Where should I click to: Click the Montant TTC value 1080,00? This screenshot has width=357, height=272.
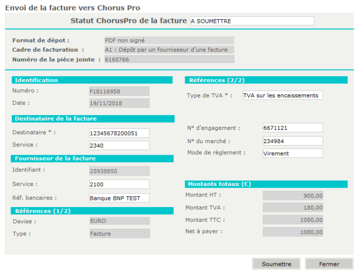(x=293, y=220)
